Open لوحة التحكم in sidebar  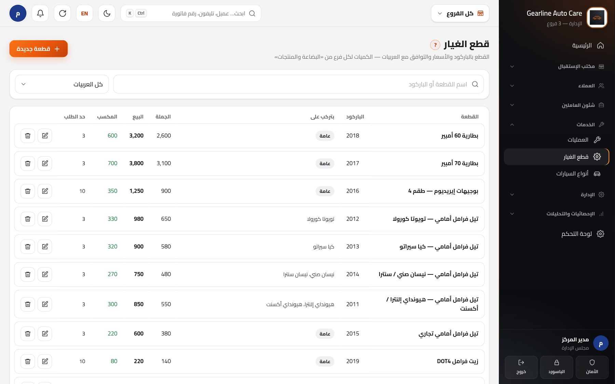click(556, 234)
